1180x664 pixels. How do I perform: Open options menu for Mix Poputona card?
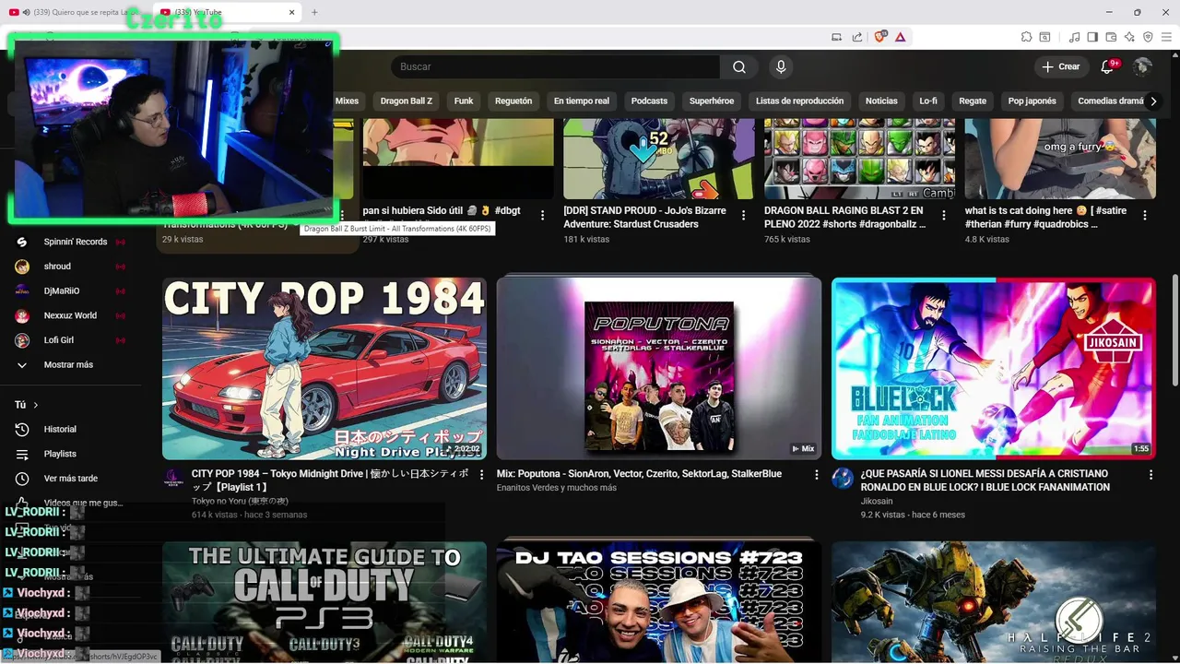816,475
